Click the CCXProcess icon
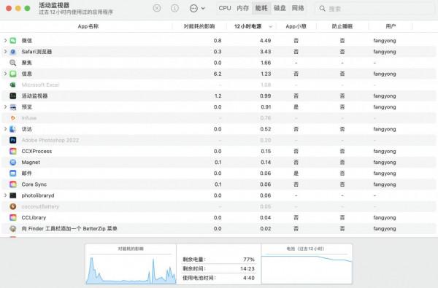 (13, 151)
